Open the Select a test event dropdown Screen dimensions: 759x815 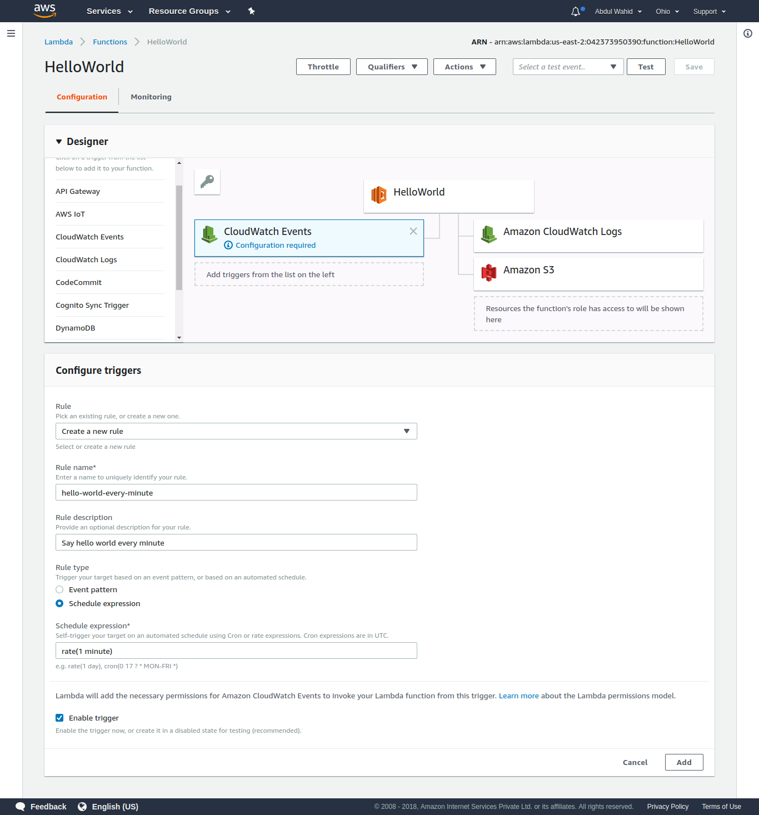point(568,67)
